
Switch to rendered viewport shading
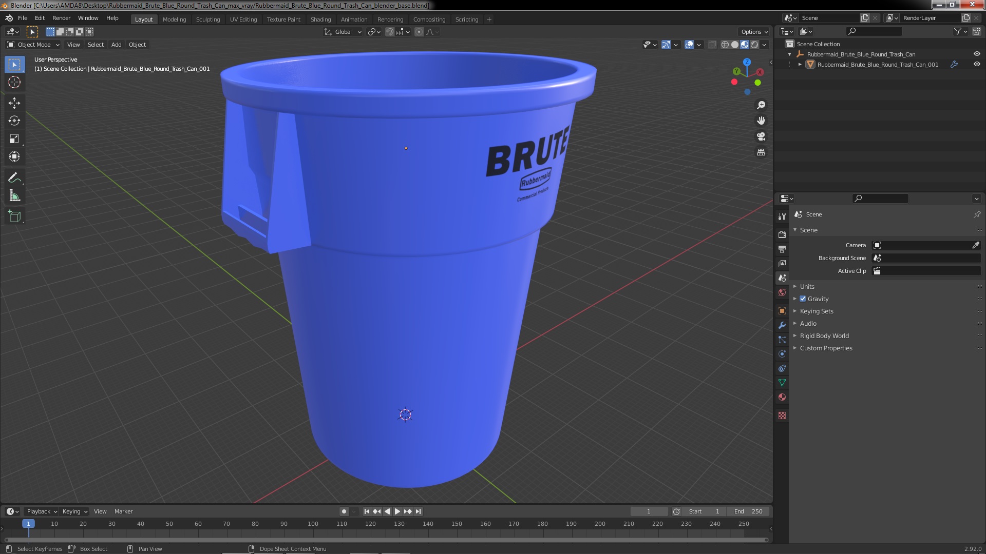(x=754, y=45)
